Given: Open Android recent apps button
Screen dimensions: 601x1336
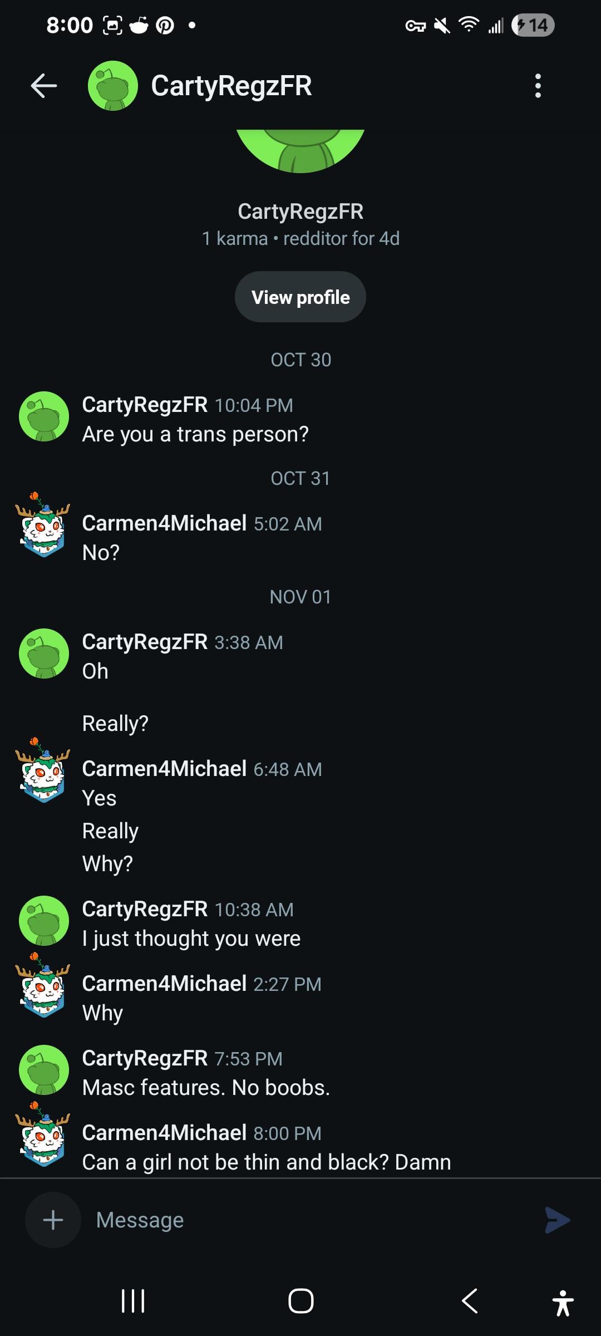Looking at the screenshot, I should (x=133, y=1301).
